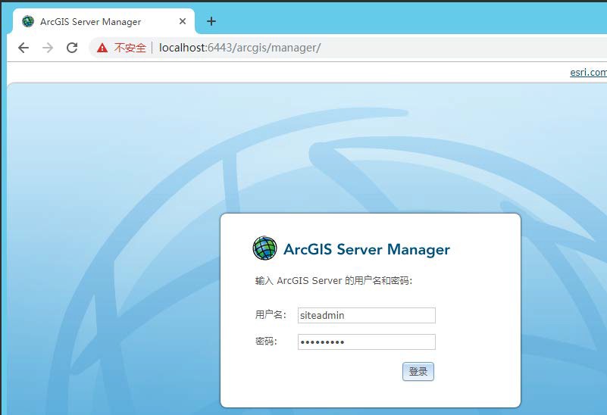Viewport: 607px width, 415px height.
Task: Focus the 密码 password field
Action: [x=367, y=342]
